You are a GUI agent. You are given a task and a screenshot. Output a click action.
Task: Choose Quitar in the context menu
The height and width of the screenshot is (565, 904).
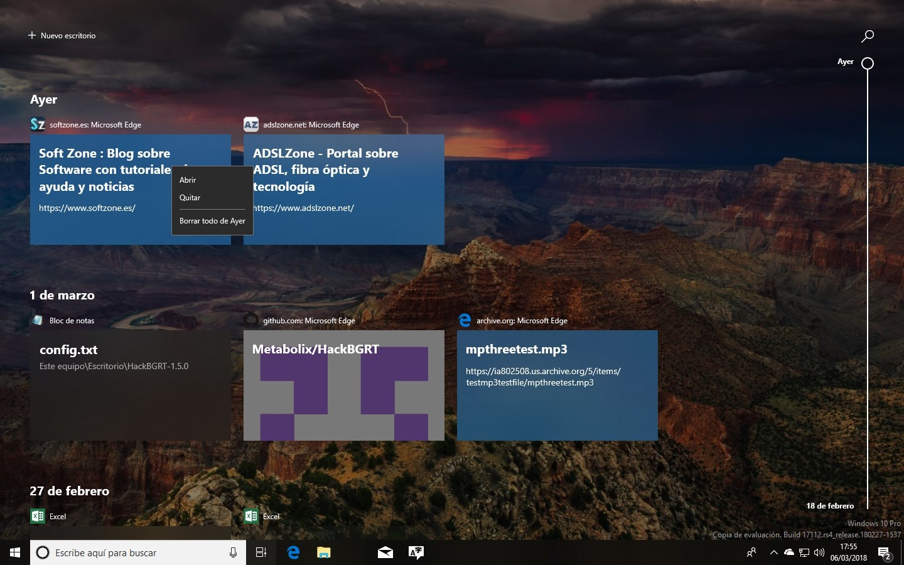point(212,198)
